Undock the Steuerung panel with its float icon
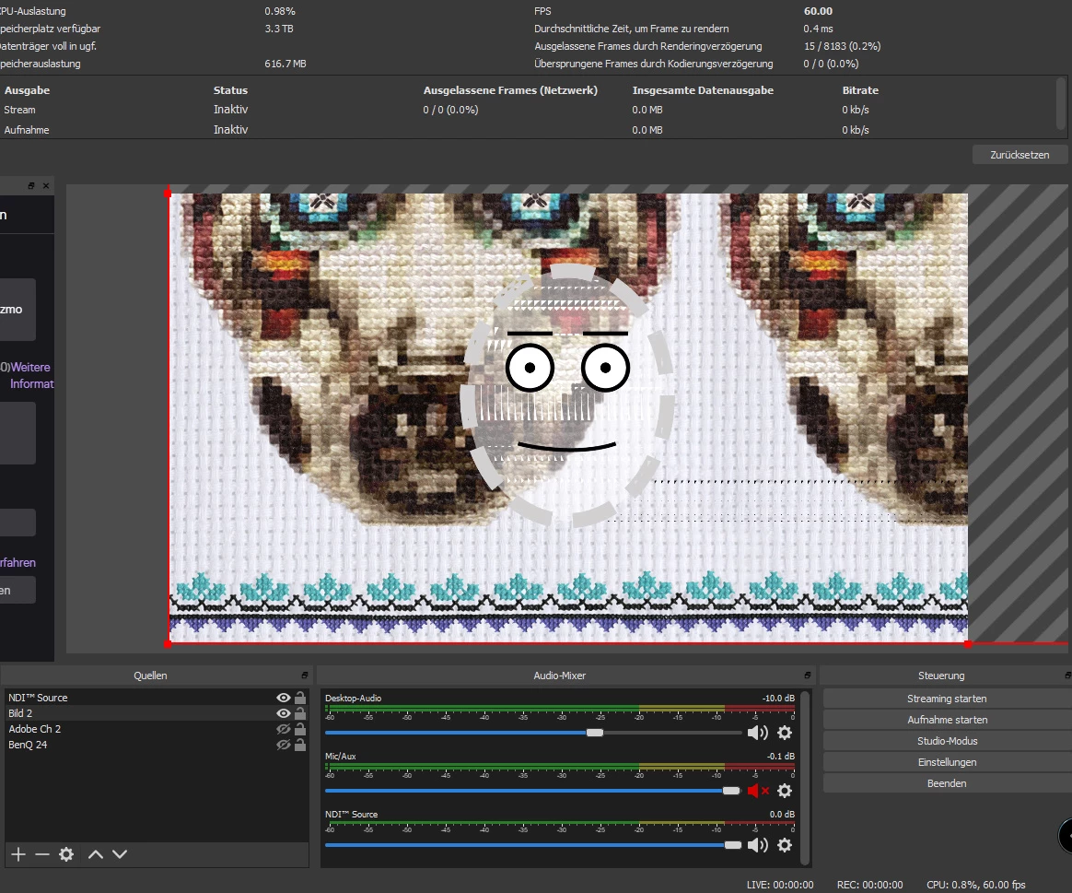1072x893 pixels. pyautogui.click(x=1068, y=676)
